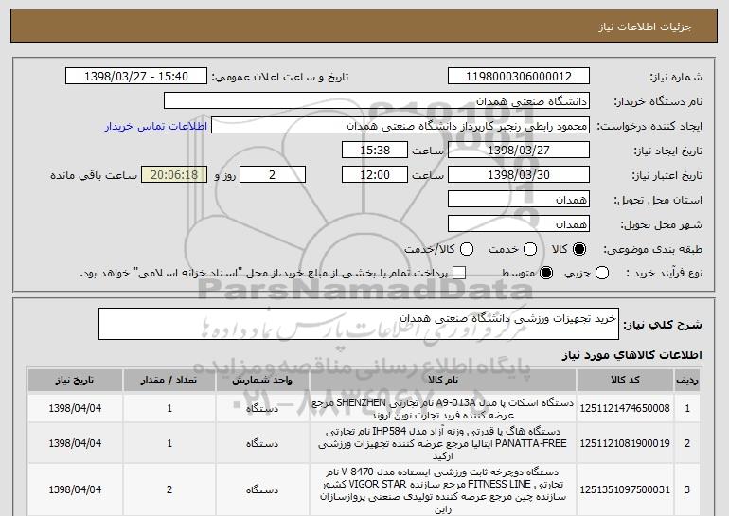Screen dimensions: 729x516
Task: Select product code 125112147465​0008
Action: point(625,408)
